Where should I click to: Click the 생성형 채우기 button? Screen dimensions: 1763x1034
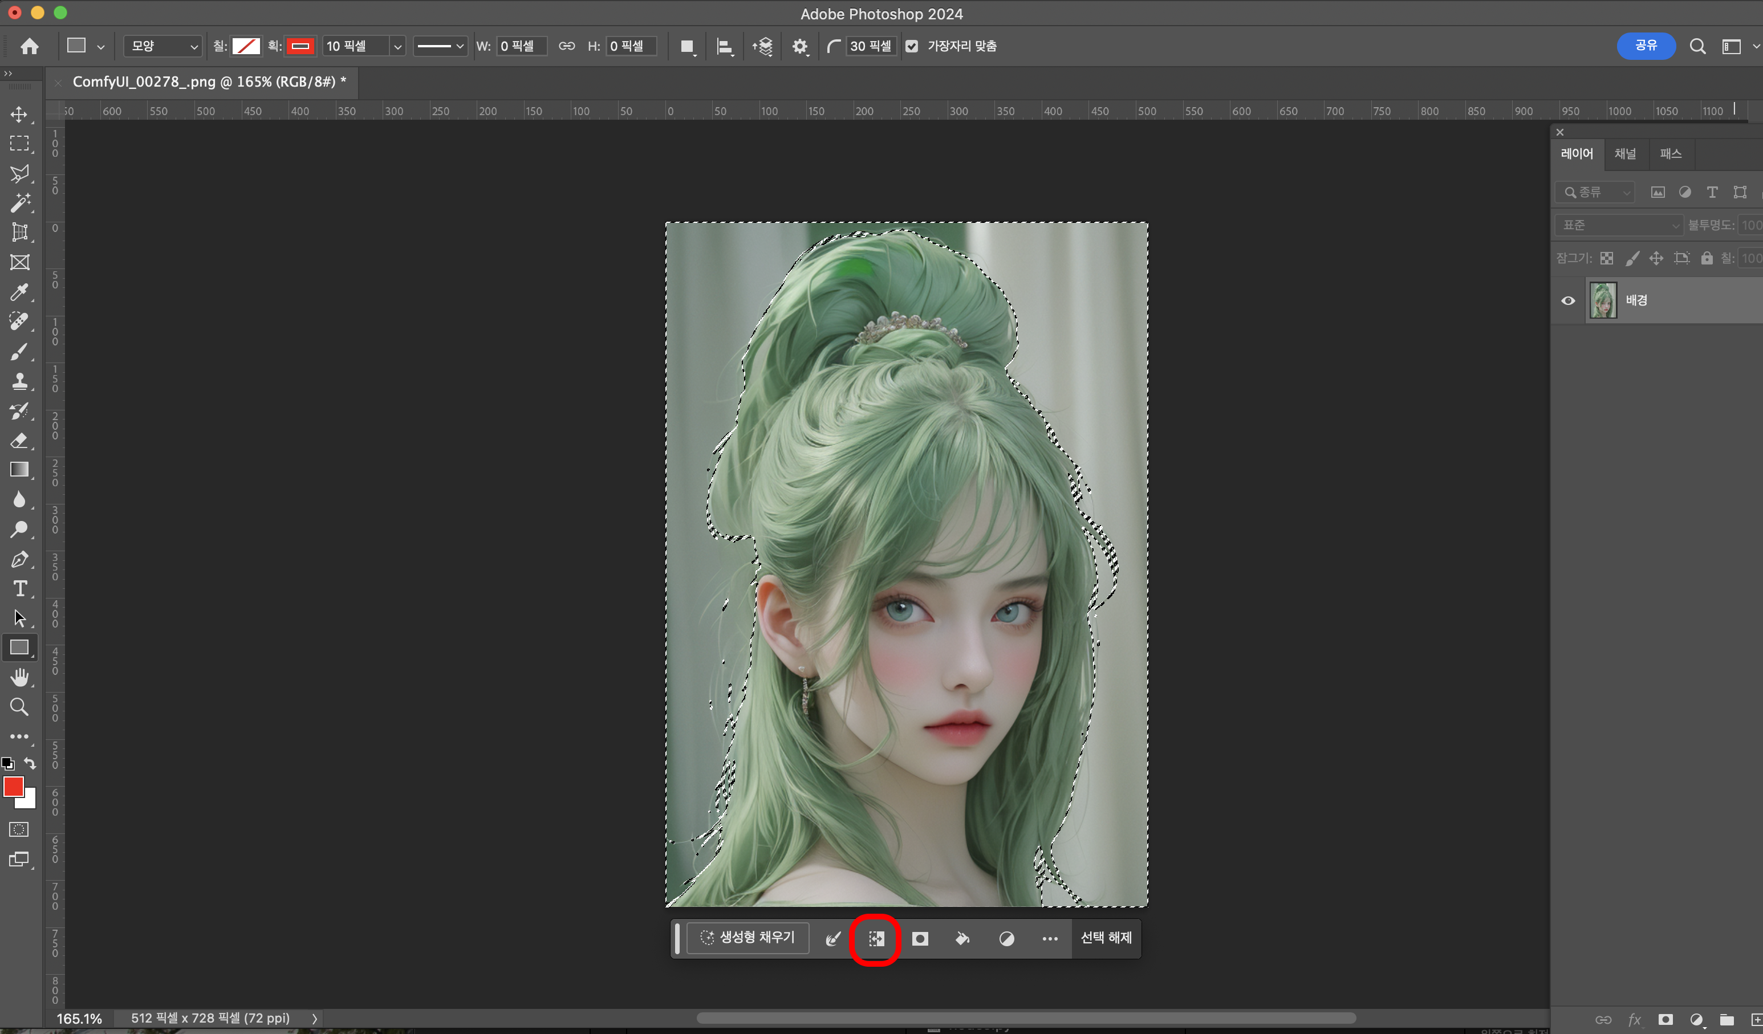[x=747, y=938]
